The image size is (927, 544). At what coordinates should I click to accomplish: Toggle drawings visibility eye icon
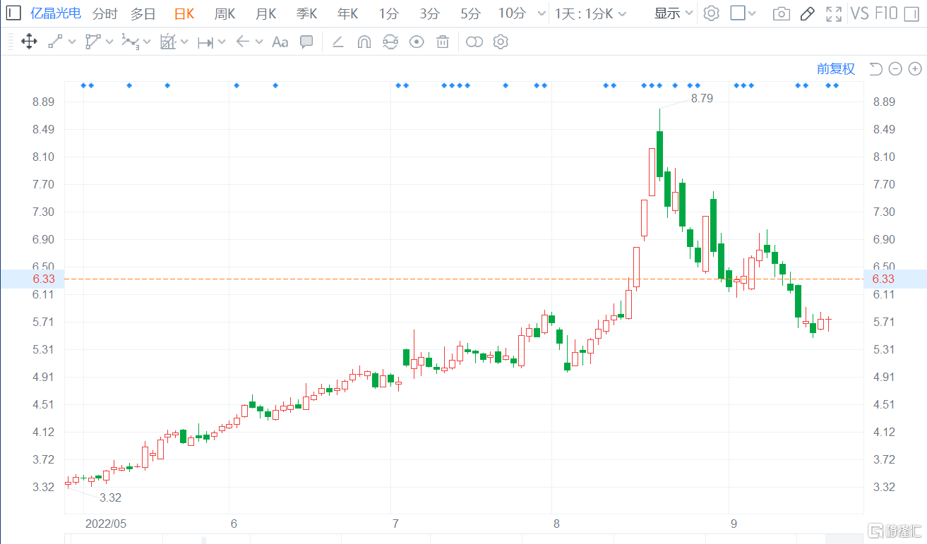(417, 42)
